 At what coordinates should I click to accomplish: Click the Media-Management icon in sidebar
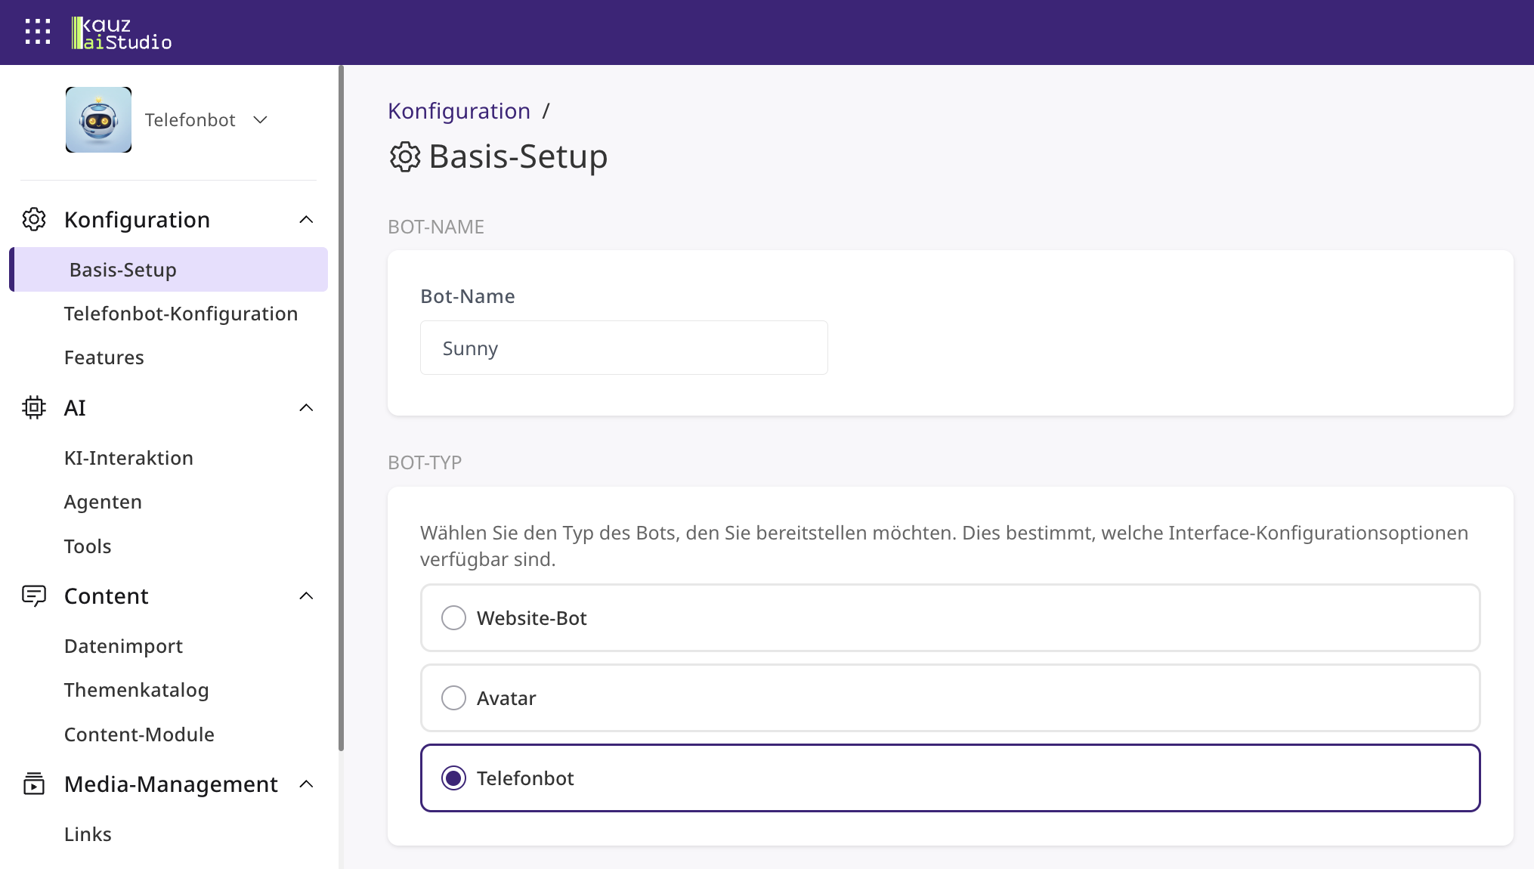[x=34, y=784]
